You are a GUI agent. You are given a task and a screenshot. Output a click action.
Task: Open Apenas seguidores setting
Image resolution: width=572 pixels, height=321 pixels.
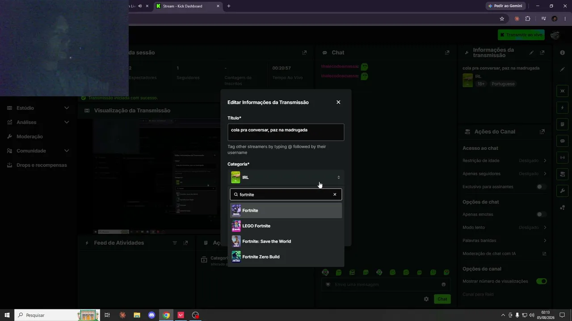(505, 173)
